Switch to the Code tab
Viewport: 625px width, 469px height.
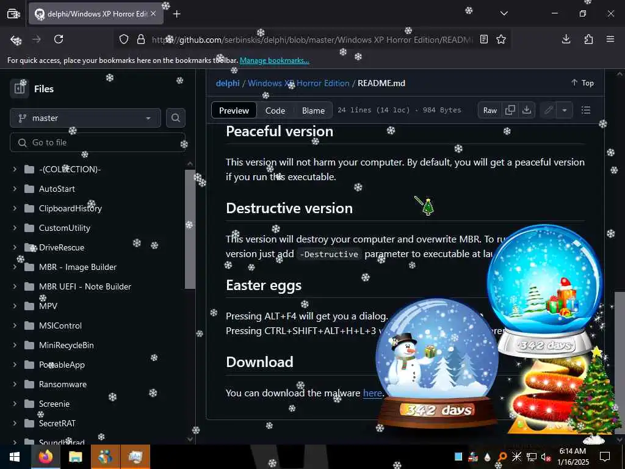coord(275,111)
